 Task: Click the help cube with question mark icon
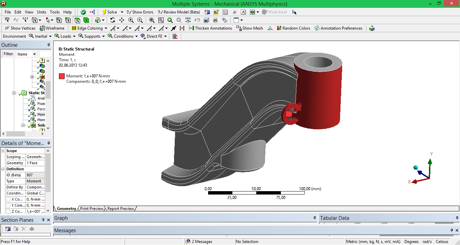[x=372, y=28]
